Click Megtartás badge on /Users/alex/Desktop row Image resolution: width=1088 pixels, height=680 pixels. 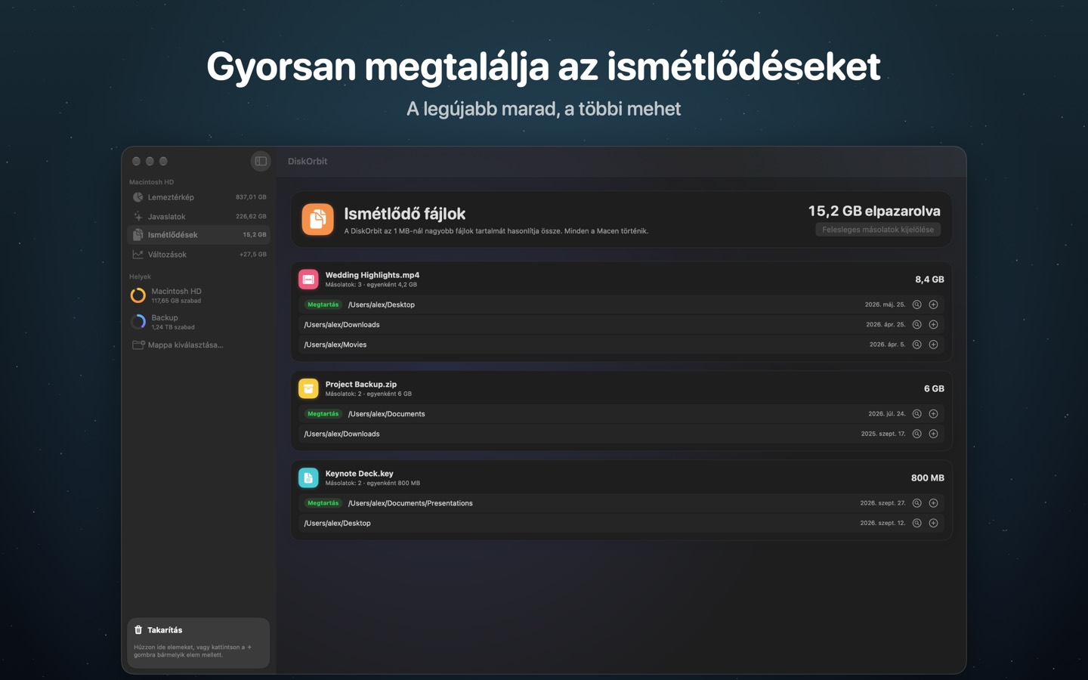(323, 304)
